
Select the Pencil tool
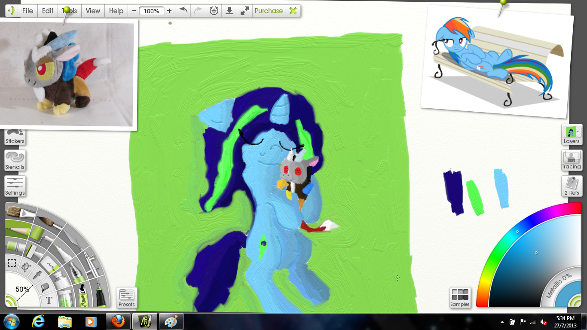(18, 231)
